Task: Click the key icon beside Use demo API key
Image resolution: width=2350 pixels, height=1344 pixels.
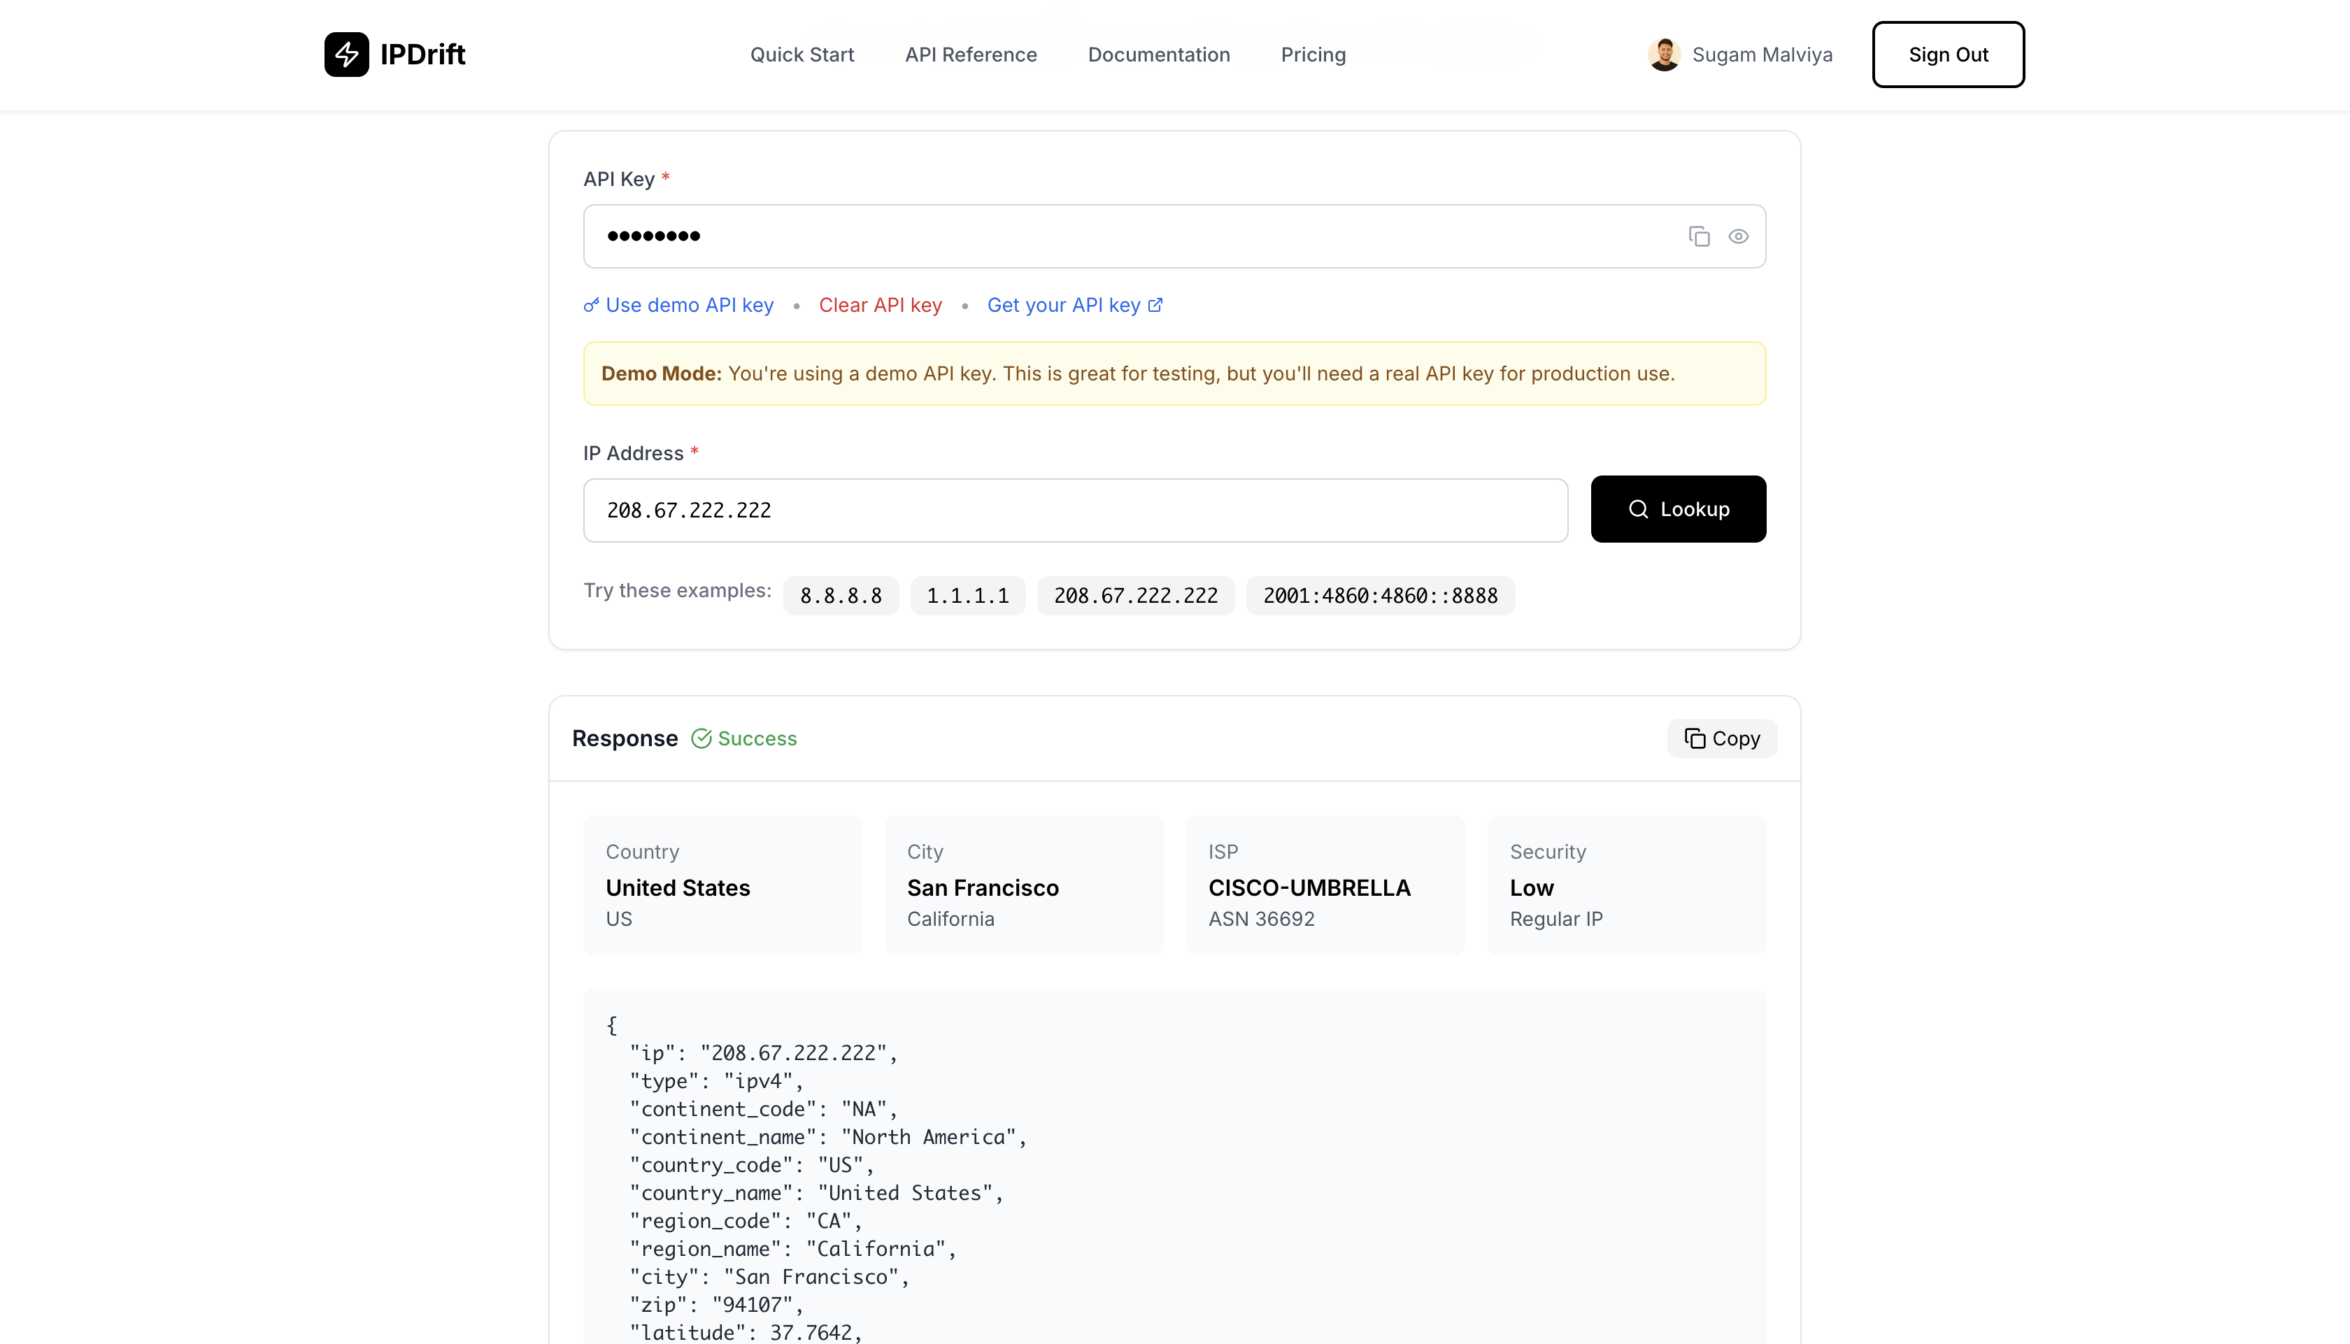Action: (591, 306)
